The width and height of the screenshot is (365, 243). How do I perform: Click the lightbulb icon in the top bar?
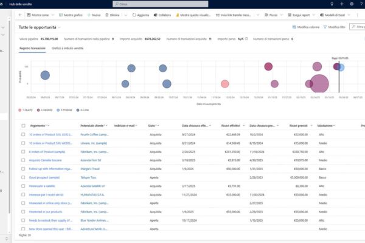(332, 4)
